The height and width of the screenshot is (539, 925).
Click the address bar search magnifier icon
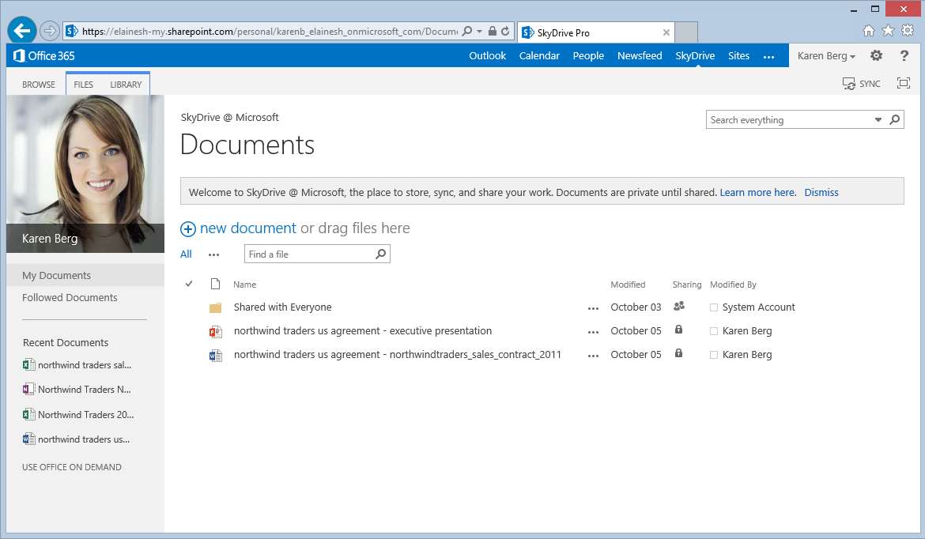coord(467,31)
